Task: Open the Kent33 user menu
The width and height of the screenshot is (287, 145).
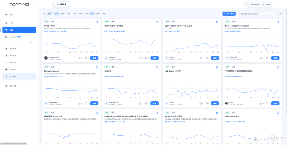Action: click(x=266, y=4)
